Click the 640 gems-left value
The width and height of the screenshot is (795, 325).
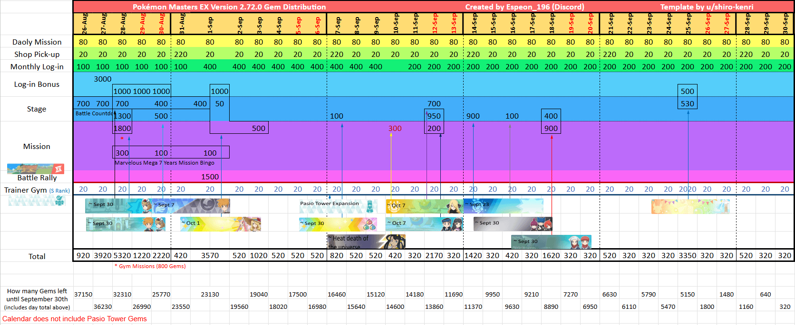pyautogui.click(x=766, y=294)
